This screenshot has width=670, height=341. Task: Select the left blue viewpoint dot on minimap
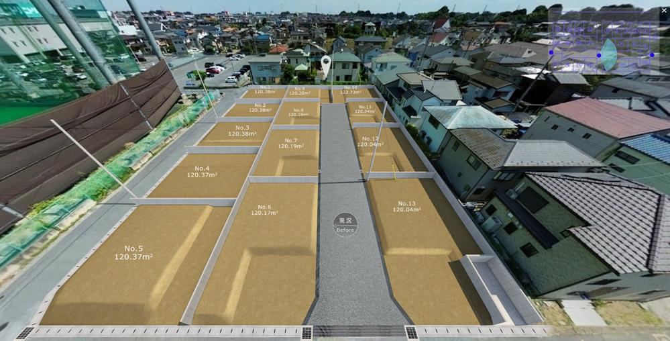point(551,52)
